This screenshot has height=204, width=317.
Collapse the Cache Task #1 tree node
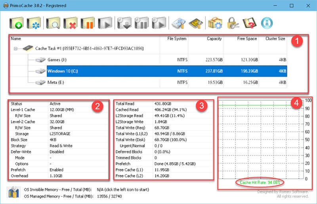(x=15, y=49)
